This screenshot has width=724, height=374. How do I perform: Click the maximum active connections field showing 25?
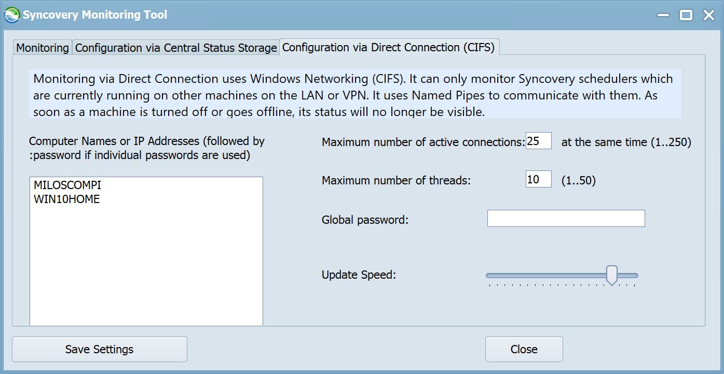click(x=538, y=140)
